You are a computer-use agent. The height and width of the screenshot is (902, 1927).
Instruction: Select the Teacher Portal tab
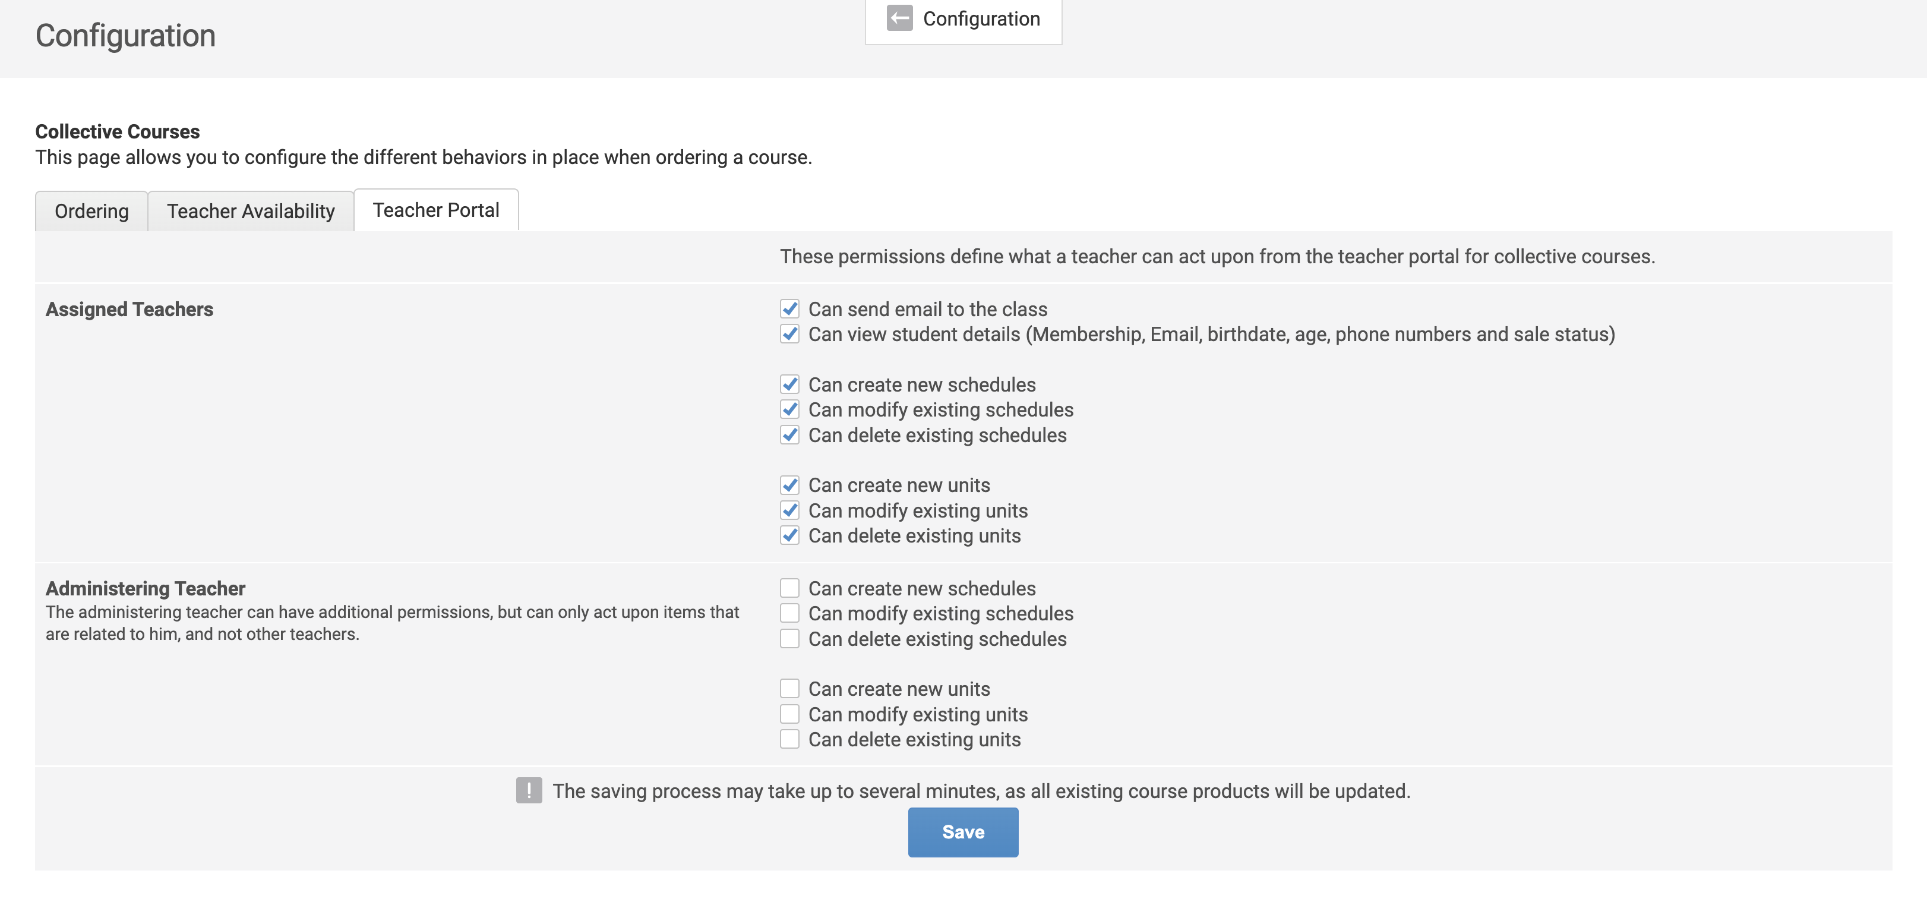click(x=435, y=210)
